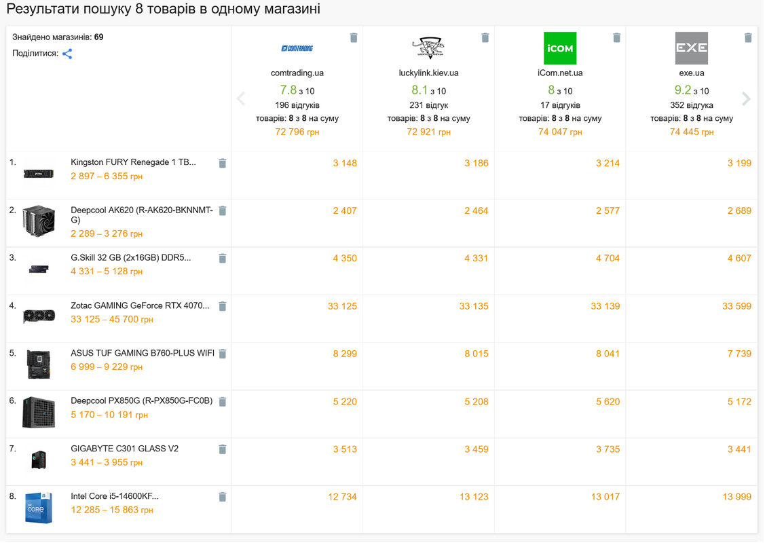765x543 pixels.
Task: Remove iCom.net.ua column with trash icon
Action: [616, 37]
